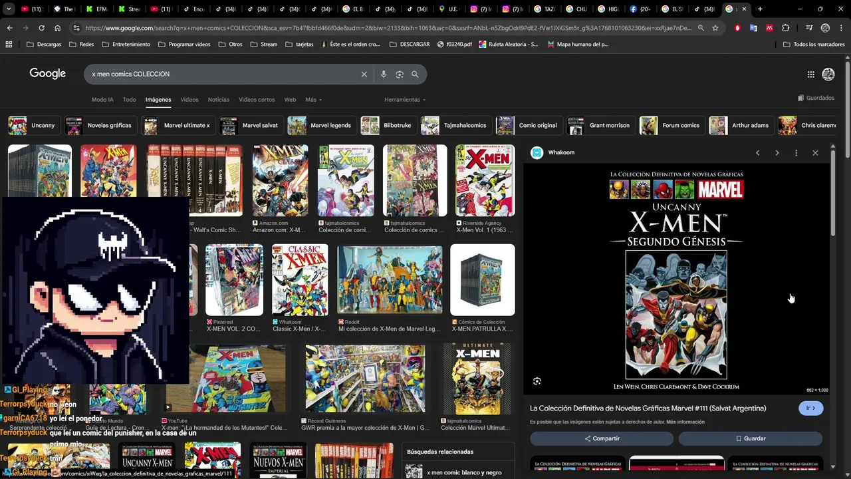Open the Ruleta Aleatoria bookmark
The width and height of the screenshot is (851, 479).
click(x=509, y=44)
